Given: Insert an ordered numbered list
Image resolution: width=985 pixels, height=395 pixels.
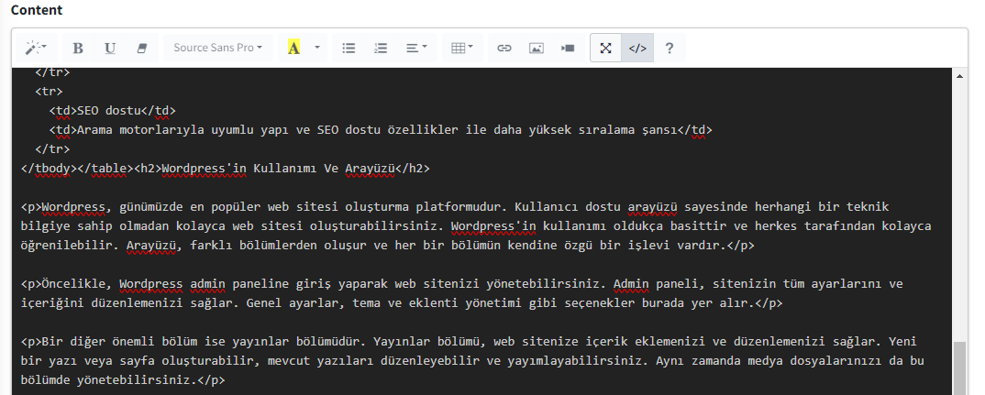Looking at the screenshot, I should (x=381, y=48).
